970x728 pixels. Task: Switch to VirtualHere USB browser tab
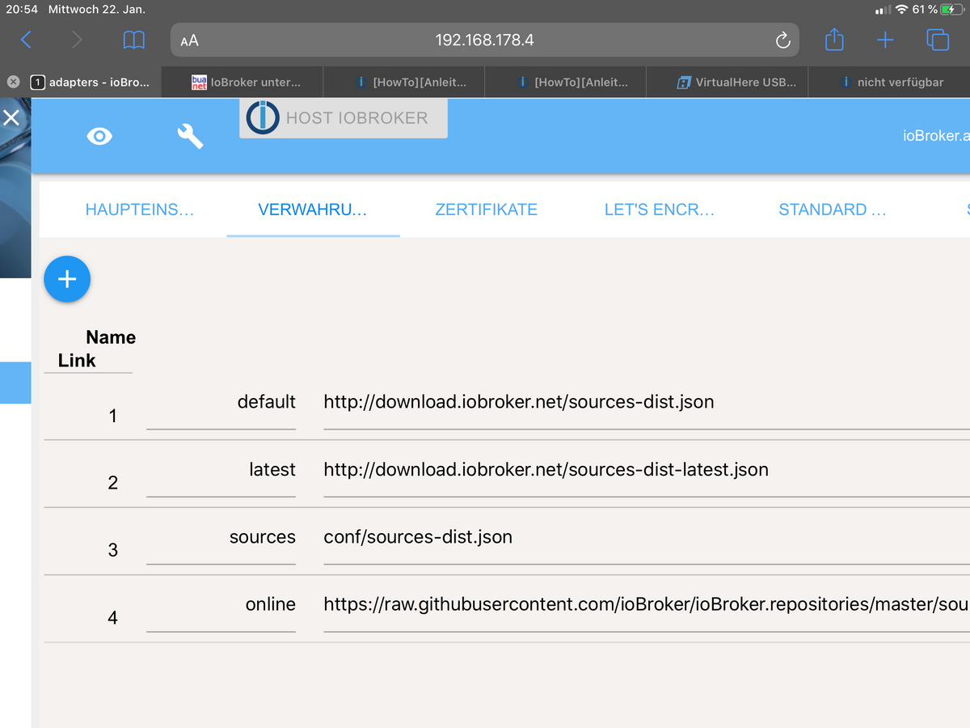coord(736,82)
